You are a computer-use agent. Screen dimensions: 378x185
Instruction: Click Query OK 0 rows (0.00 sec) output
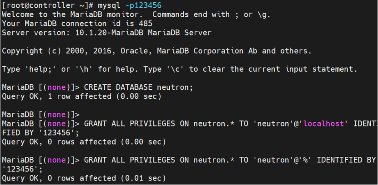(84, 142)
